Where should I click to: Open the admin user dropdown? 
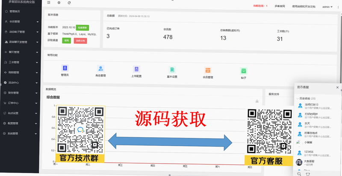point(327,7)
